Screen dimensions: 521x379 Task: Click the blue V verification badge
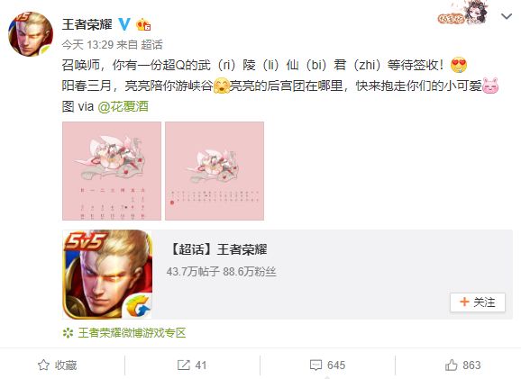123,24
